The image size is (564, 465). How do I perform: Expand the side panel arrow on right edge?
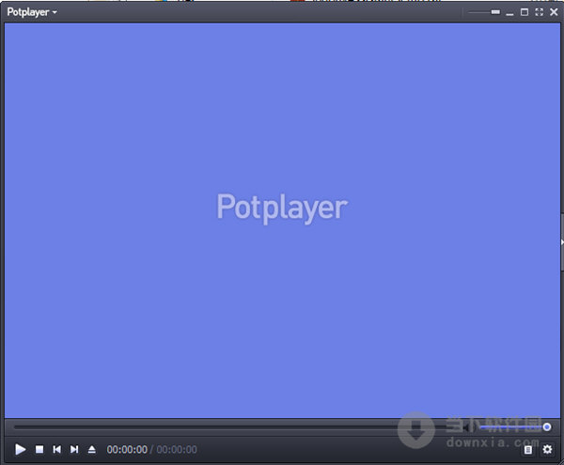click(x=562, y=242)
